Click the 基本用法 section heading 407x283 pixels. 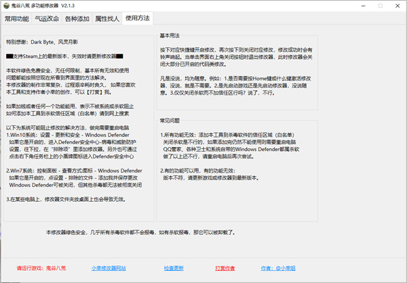tap(171, 34)
